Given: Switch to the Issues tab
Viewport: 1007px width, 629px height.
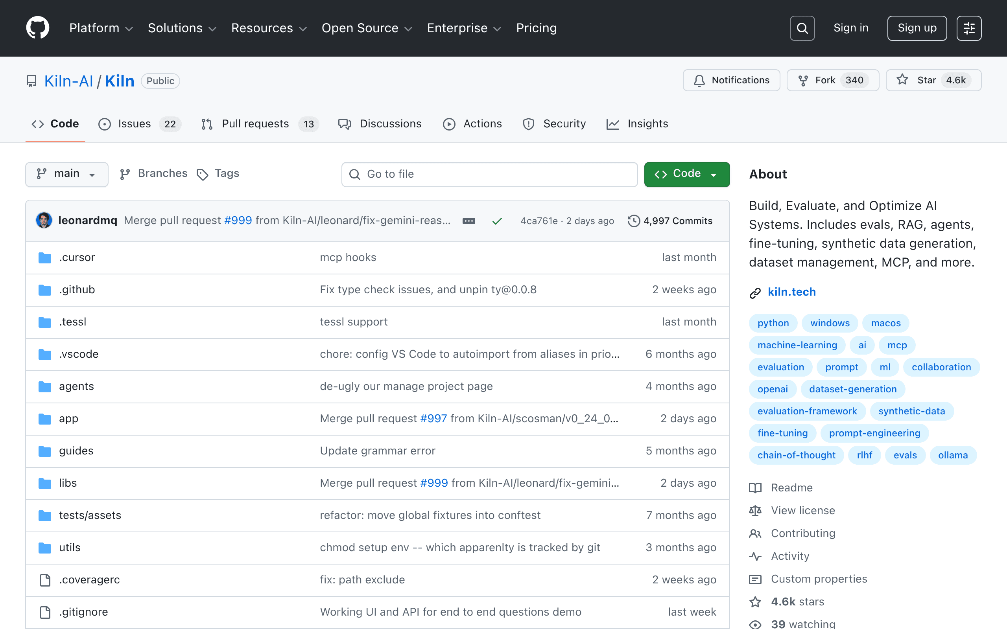Looking at the screenshot, I should point(140,124).
